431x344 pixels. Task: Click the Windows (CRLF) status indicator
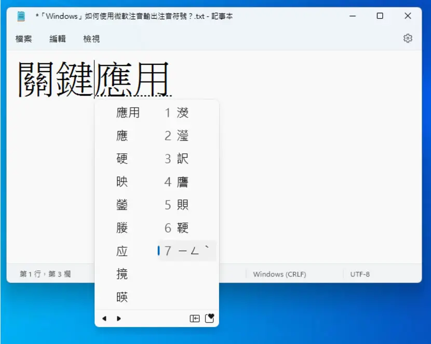tap(279, 274)
